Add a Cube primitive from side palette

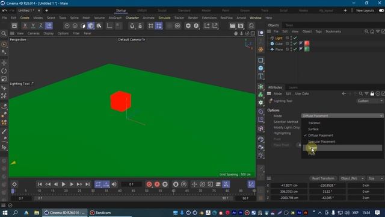click(x=260, y=68)
